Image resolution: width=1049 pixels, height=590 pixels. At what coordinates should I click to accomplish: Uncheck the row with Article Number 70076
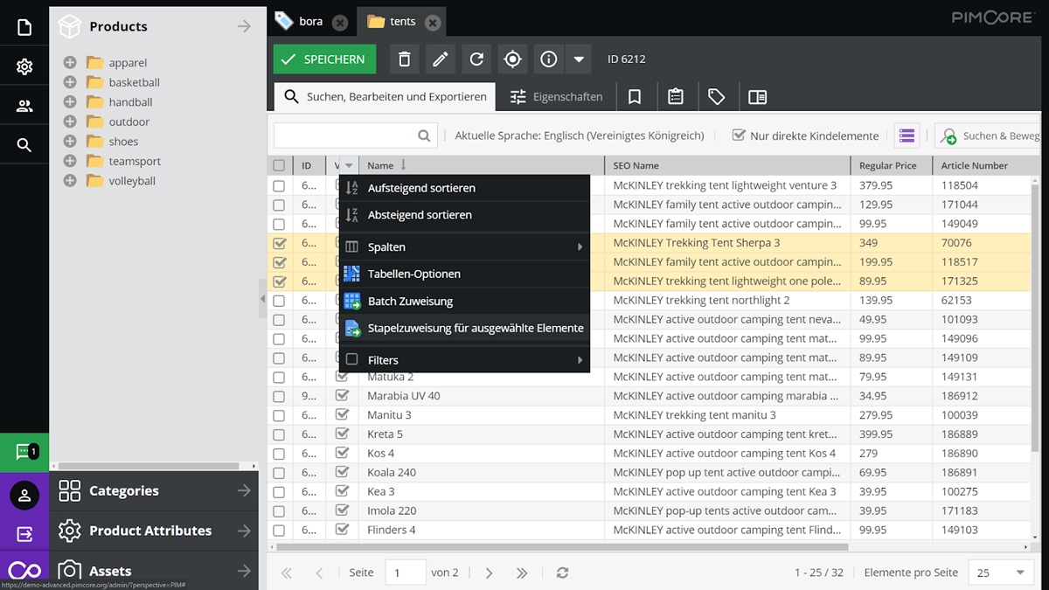[279, 243]
